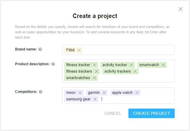Click the CANCEL button

click(113, 113)
